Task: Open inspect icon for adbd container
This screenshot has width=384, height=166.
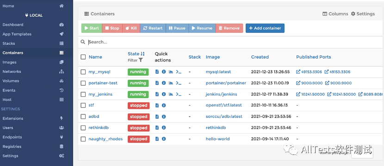Action: (164, 117)
